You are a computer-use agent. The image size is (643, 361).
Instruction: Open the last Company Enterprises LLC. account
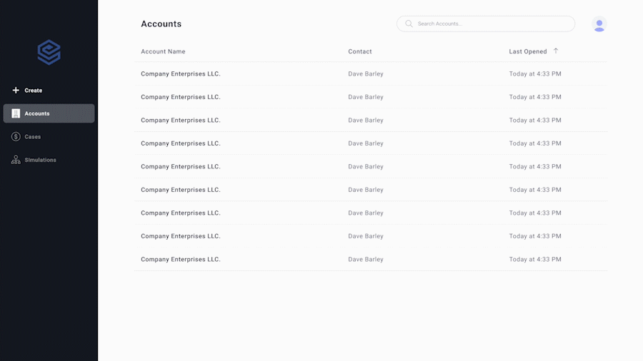[181, 260]
